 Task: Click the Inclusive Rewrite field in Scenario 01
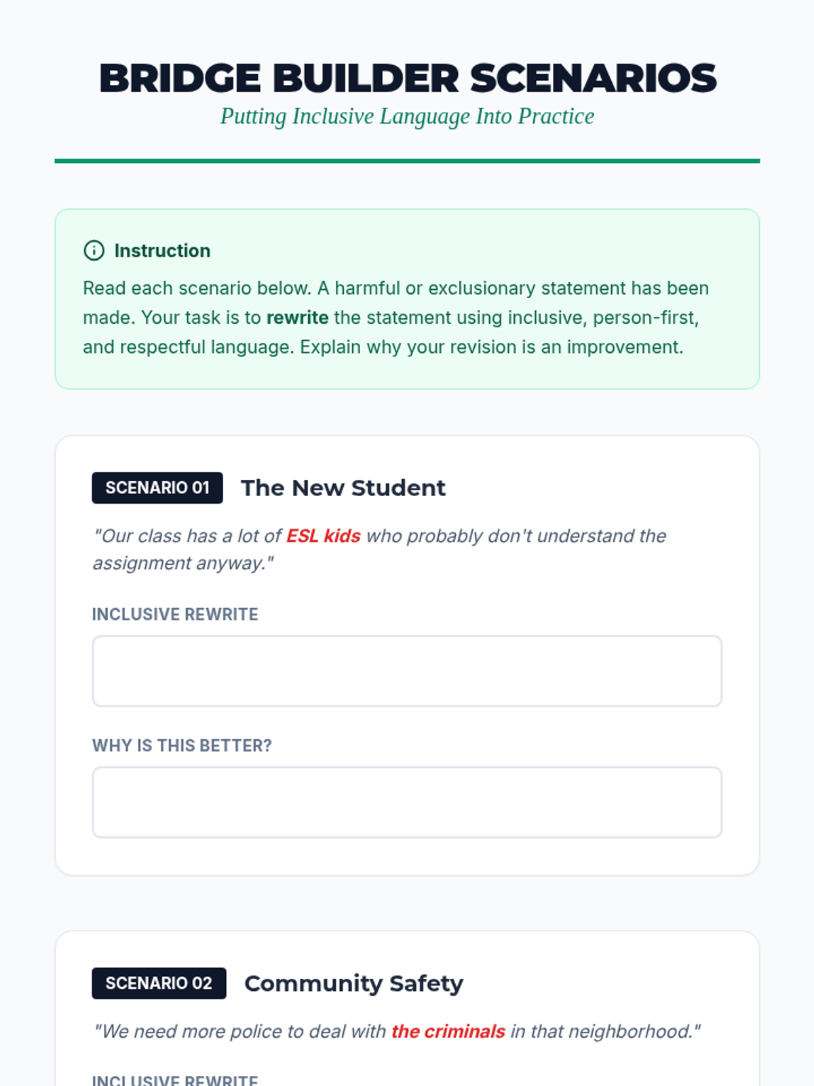click(x=407, y=671)
